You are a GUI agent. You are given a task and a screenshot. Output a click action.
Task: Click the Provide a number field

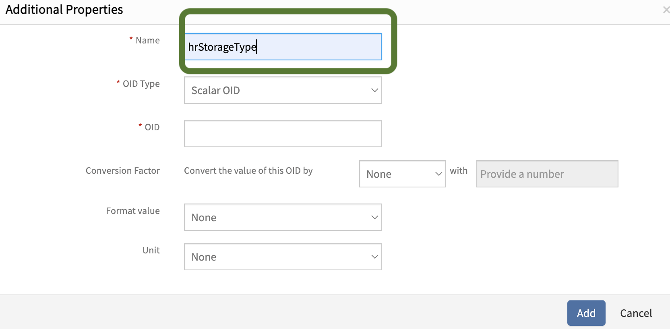(547, 174)
